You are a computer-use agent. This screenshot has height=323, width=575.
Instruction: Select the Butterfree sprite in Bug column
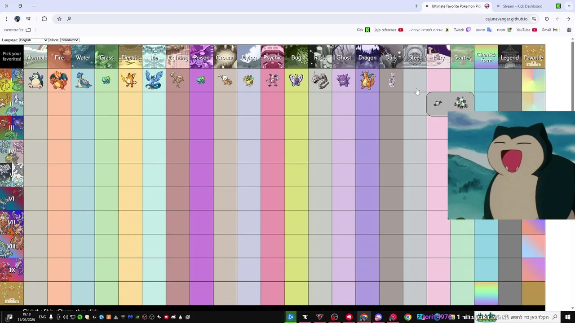(296, 80)
